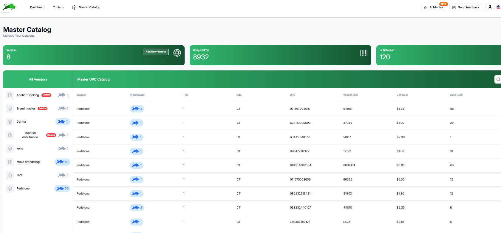
Task: Click the globe icon in the Vendors card
Action: pos(177,53)
